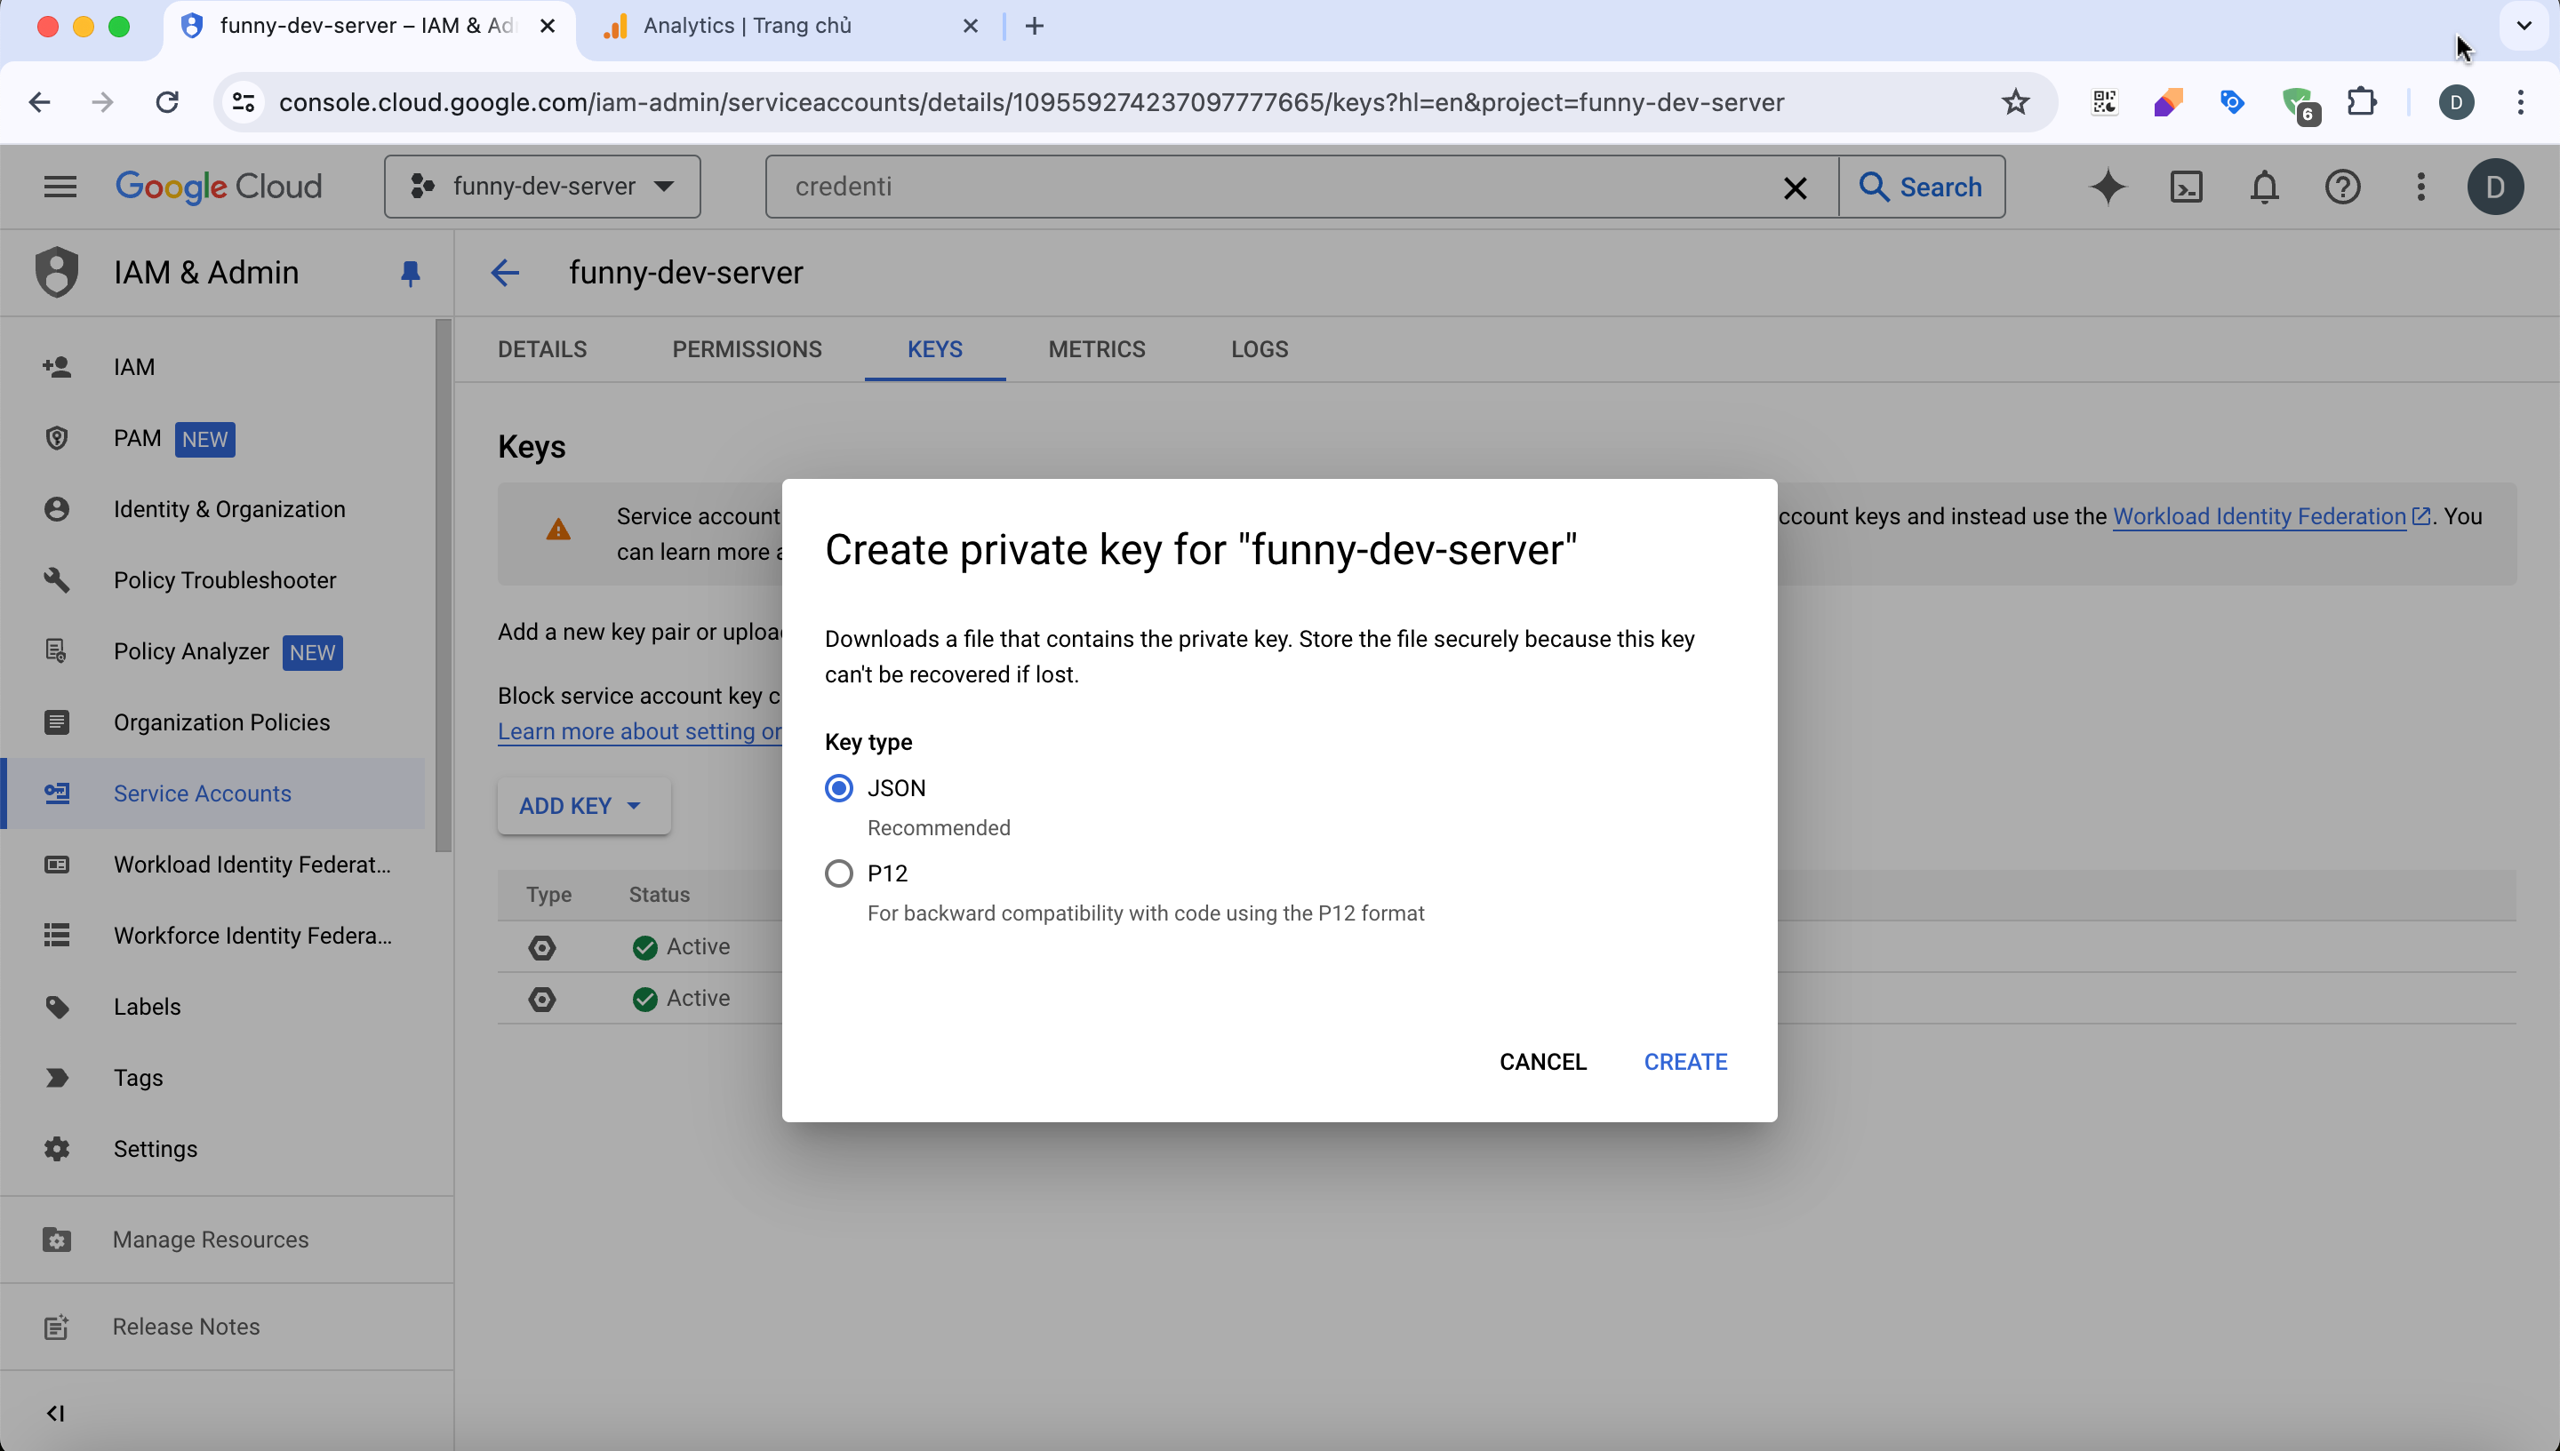Open the funny-dev-server project selector dropdown
Screen dimensions: 2560x1451
542,187
